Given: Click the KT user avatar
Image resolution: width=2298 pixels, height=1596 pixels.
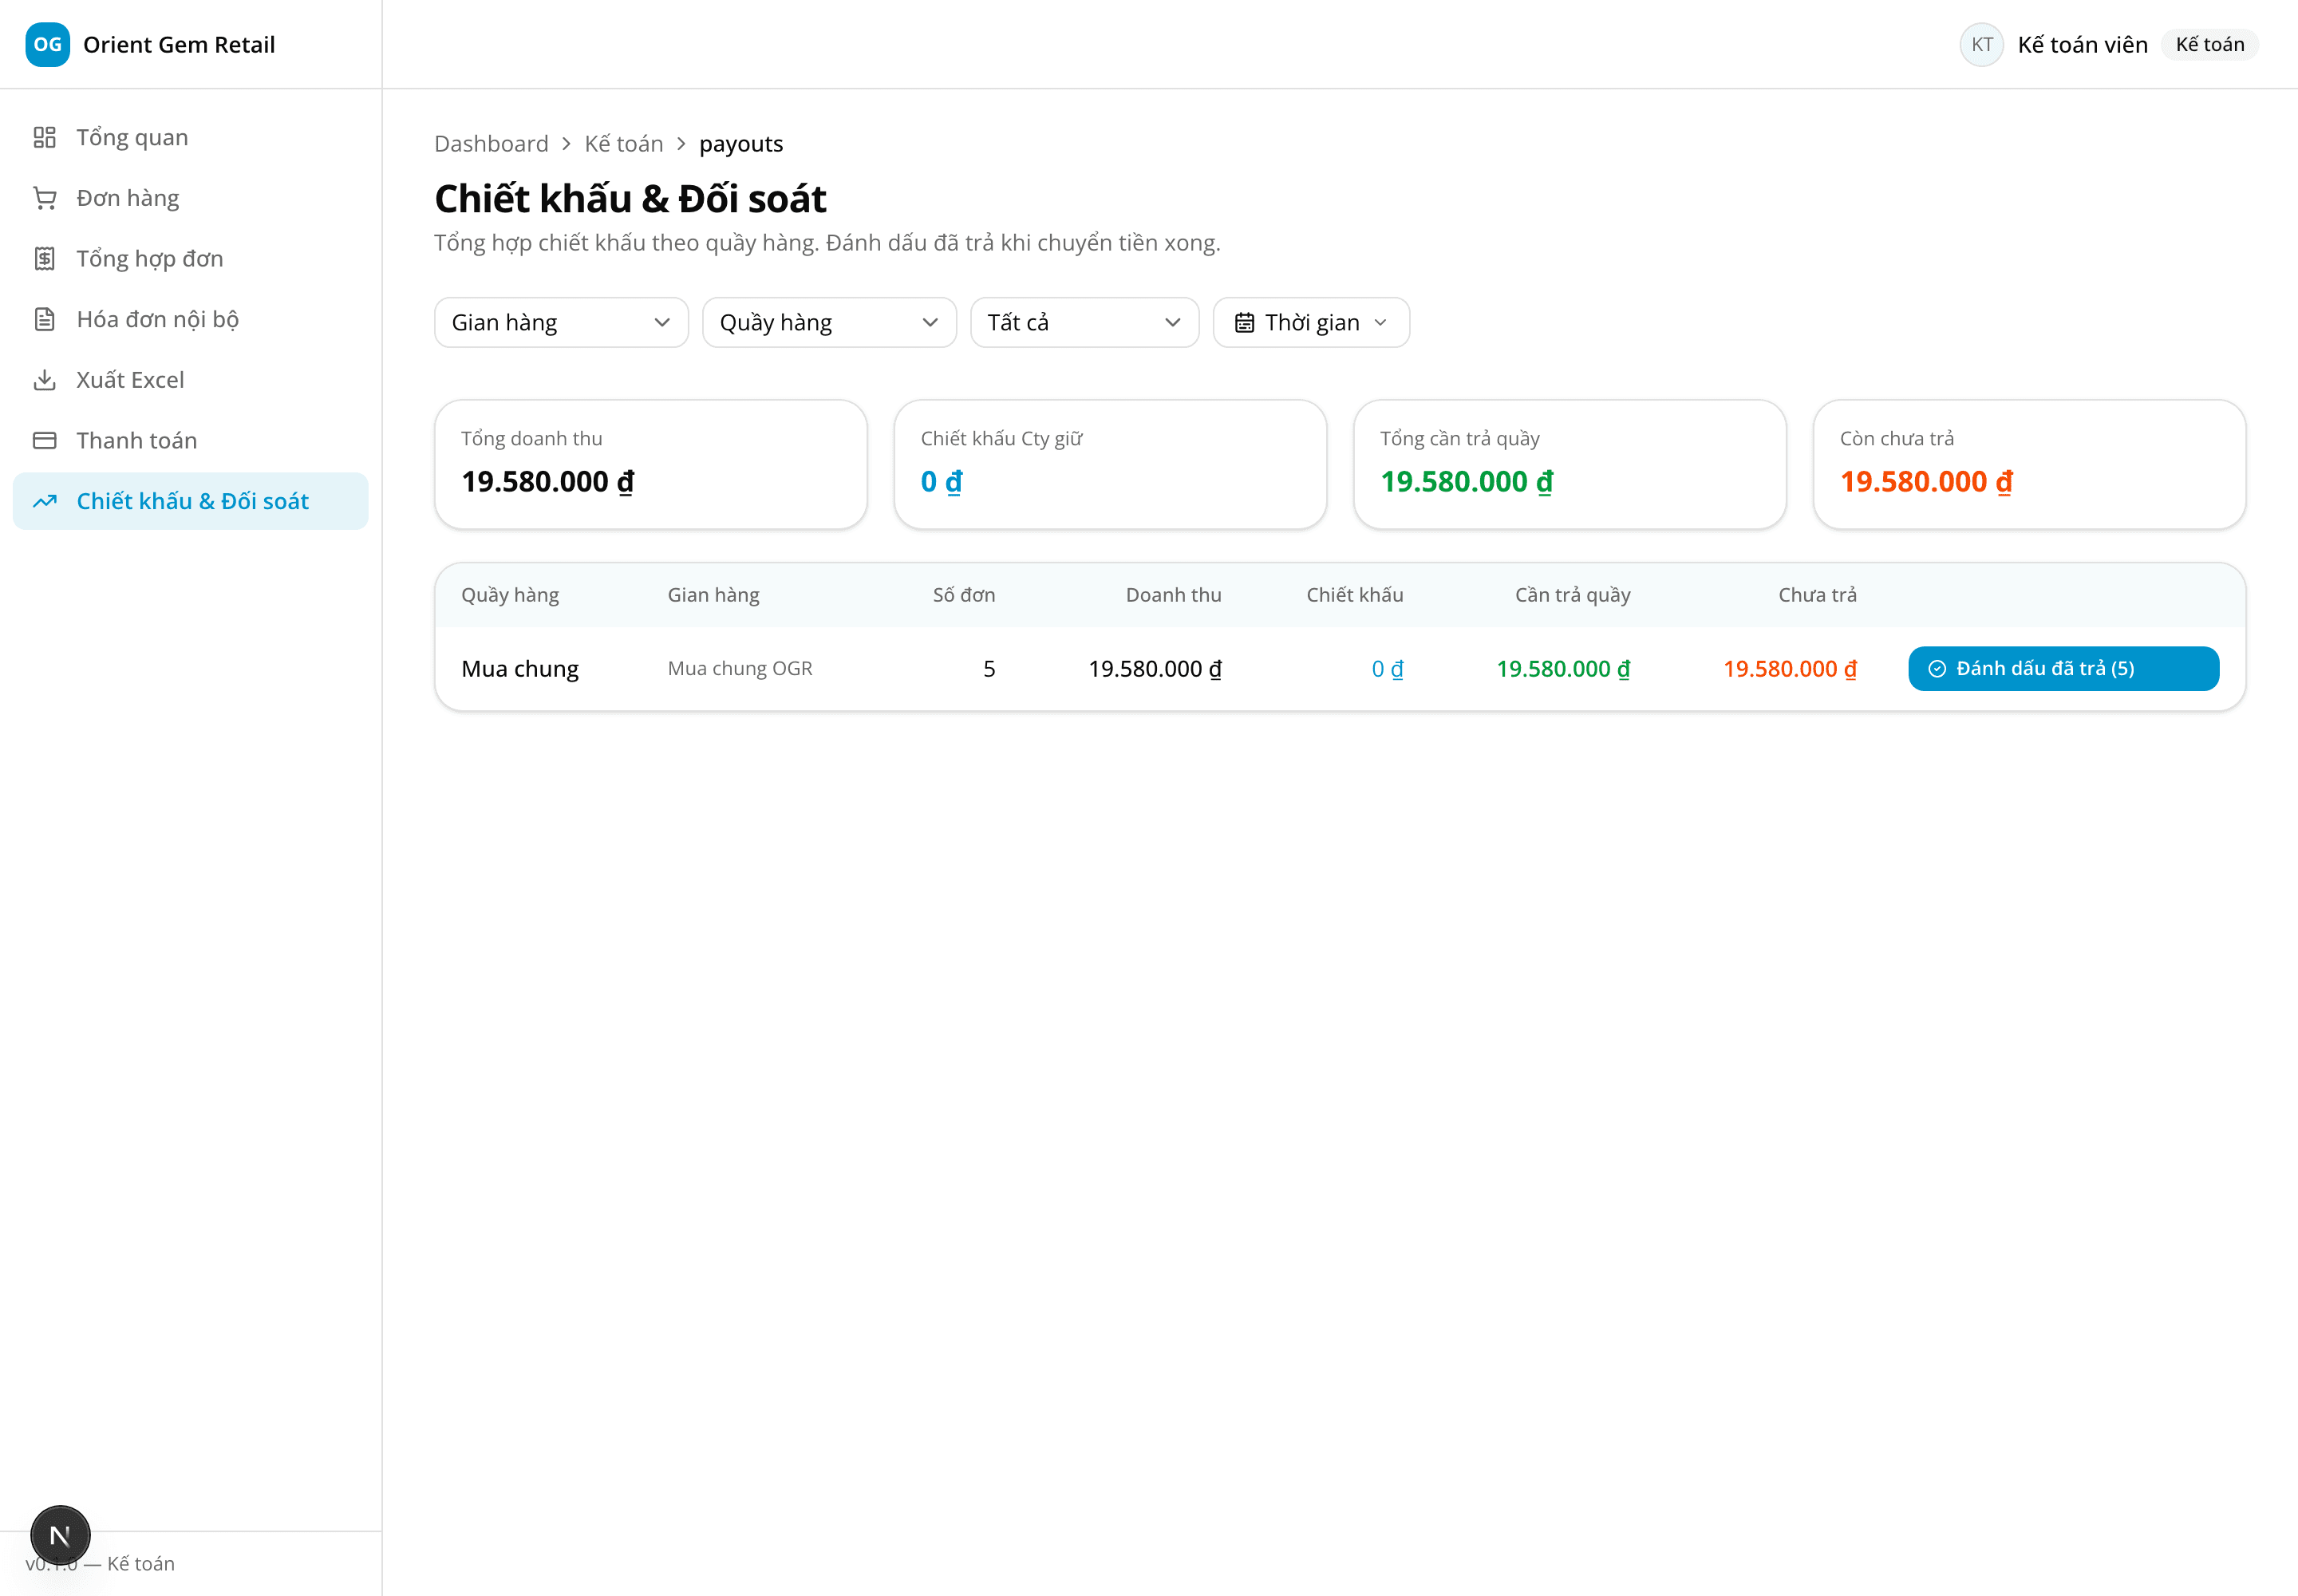Looking at the screenshot, I should click(x=1981, y=44).
